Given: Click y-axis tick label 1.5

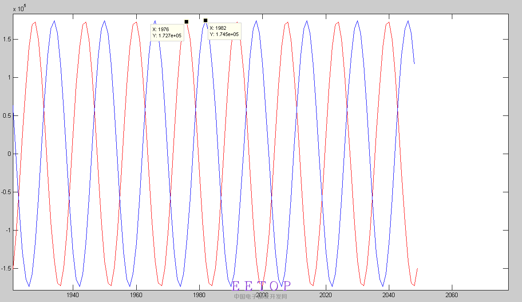Looking at the screenshot, I should point(7,39).
